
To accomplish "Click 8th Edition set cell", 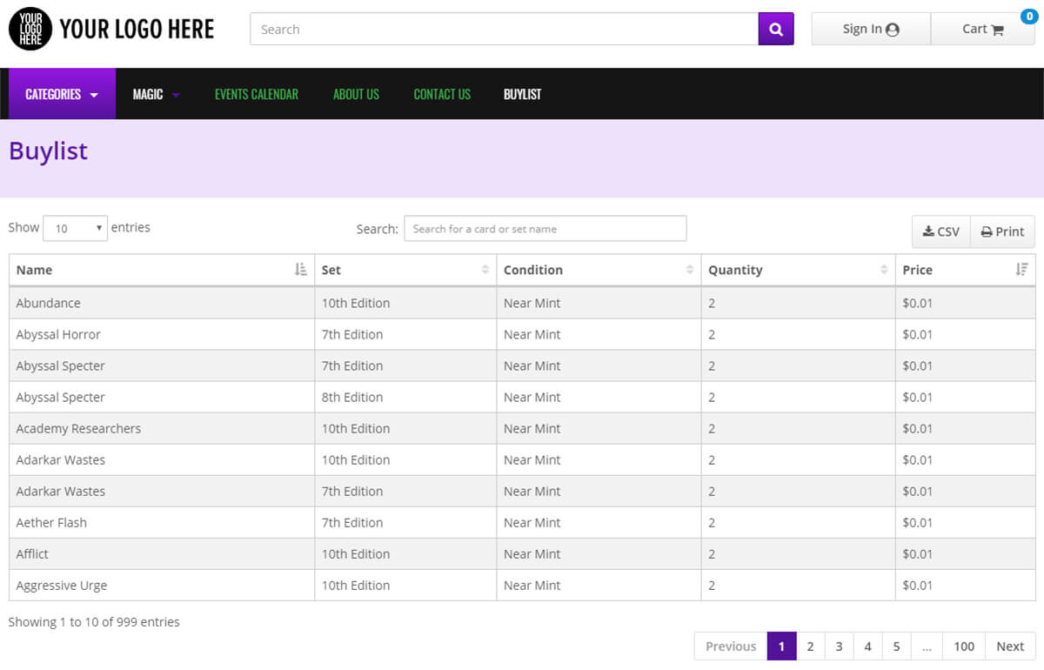I will click(x=405, y=397).
